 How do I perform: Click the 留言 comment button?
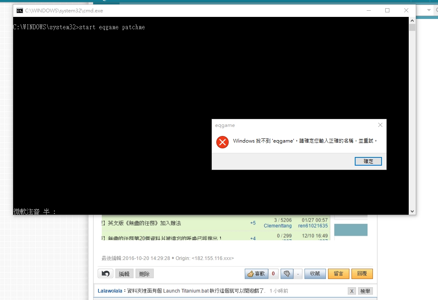tap(338, 273)
